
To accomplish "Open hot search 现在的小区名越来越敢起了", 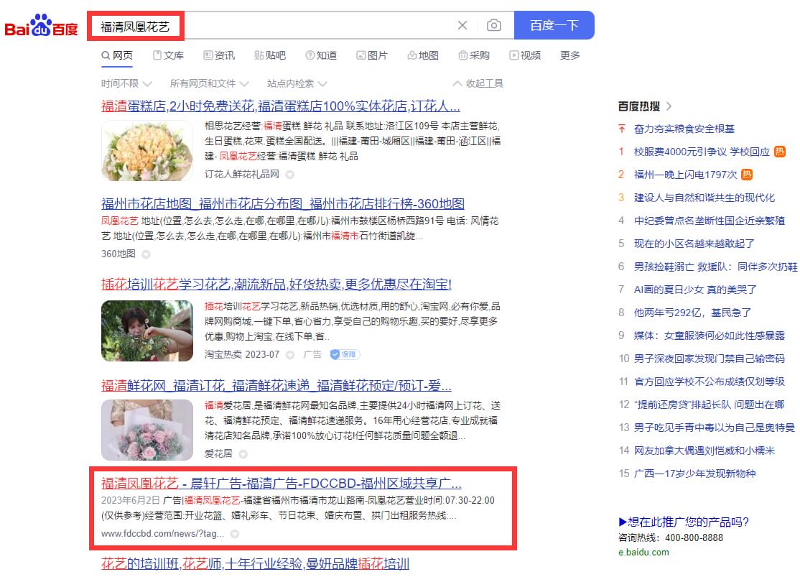I will tap(694, 244).
